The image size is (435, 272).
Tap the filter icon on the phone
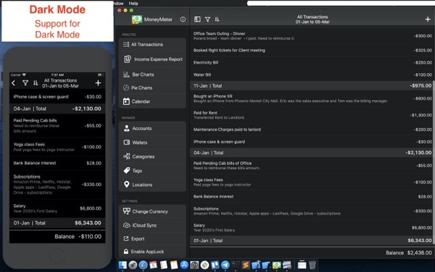pyautogui.click(x=25, y=83)
